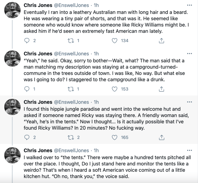198x183 pixels.
Task: Open Chris Jones profile from first tweet
Action: coord(37,5)
